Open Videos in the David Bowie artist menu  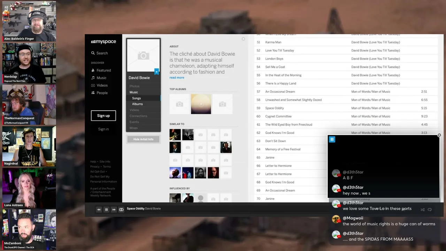click(134, 110)
